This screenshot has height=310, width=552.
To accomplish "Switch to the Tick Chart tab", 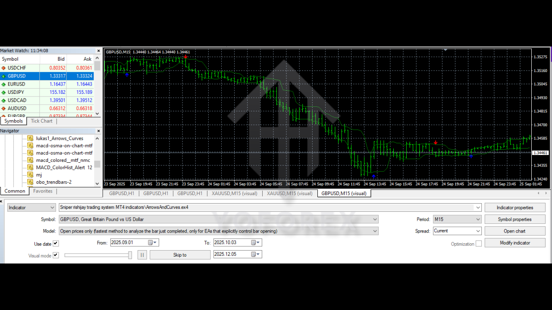I will click(41, 121).
